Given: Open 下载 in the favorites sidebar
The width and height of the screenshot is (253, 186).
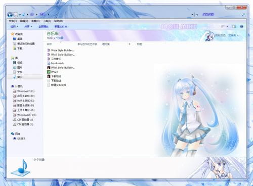Looking at the screenshot, I should [18, 49].
